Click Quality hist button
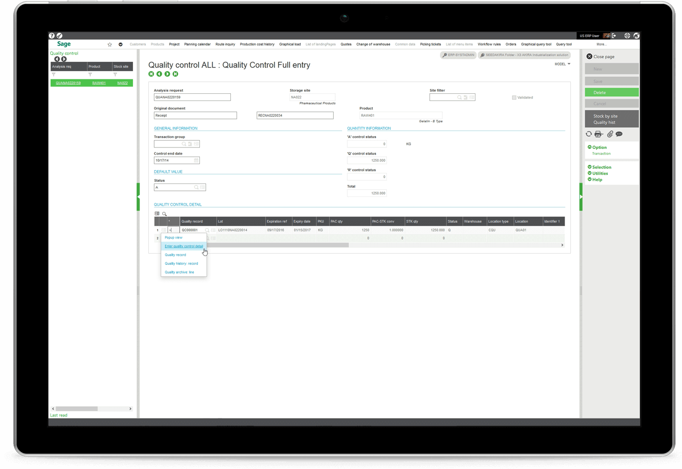The image size is (682, 469). tap(604, 123)
